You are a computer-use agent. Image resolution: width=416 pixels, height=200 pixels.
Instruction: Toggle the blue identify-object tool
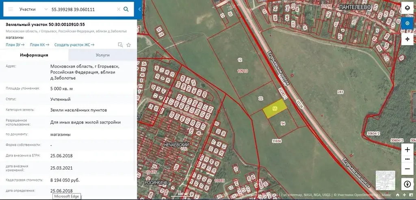(407, 24)
